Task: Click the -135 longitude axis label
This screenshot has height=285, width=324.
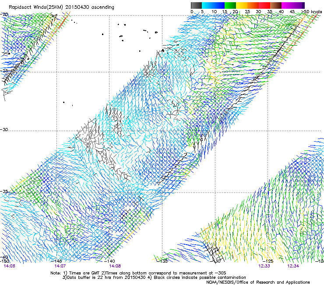Action: click(x=162, y=261)
